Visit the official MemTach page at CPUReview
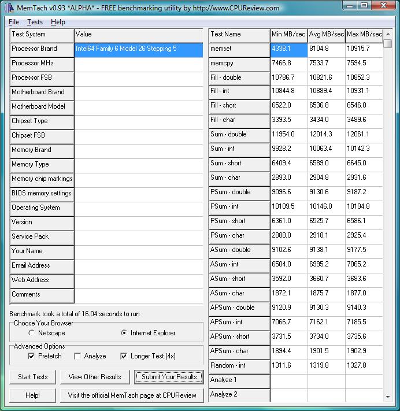Viewport: 400px width, 411px height. [132, 395]
